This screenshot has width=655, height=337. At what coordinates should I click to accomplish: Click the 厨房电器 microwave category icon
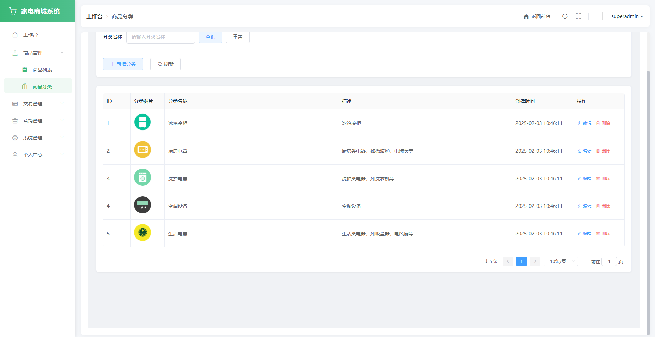click(x=143, y=150)
